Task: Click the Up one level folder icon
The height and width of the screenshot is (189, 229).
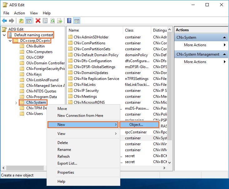Action: click(x=21, y=21)
